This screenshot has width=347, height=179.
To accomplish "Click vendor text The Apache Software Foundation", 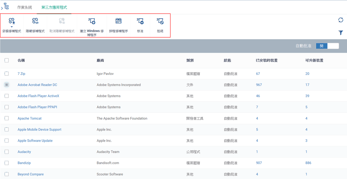I will (x=122, y=118).
